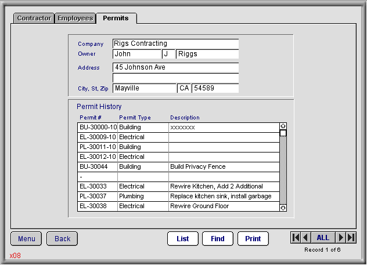Switch to the Contractor tab
Screen dimensions: 367x265
[x=34, y=18]
